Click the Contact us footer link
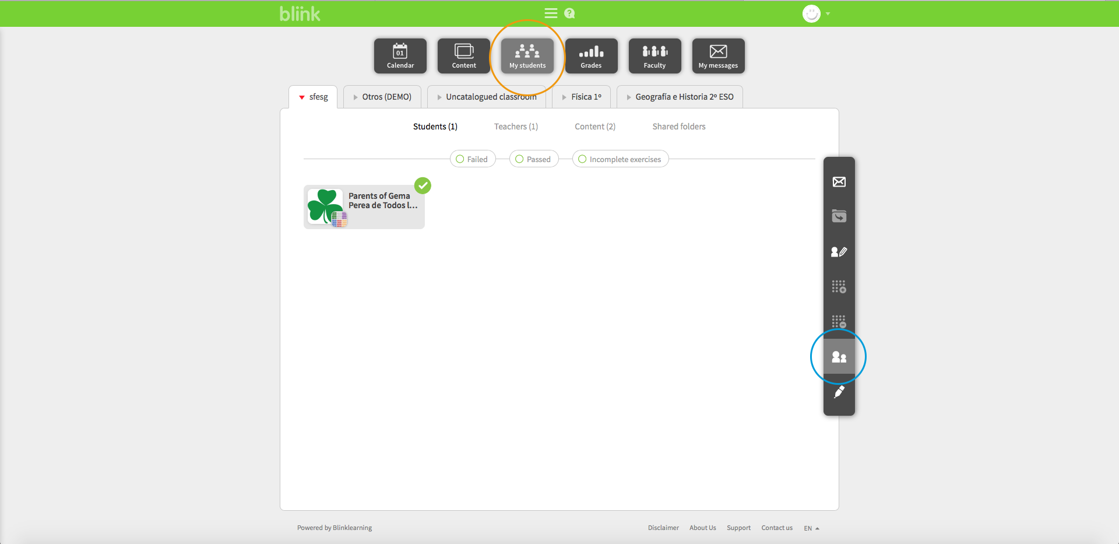Viewport: 1119px width, 544px height. tap(776, 528)
